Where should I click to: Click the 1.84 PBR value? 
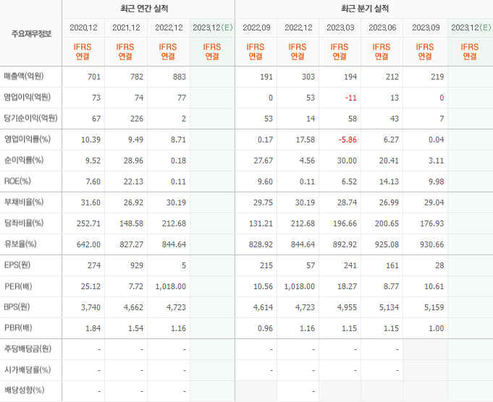pyautogui.click(x=93, y=328)
